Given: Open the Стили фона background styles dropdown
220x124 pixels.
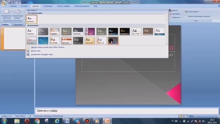Looking at the screenshot, I should pos(192,11).
